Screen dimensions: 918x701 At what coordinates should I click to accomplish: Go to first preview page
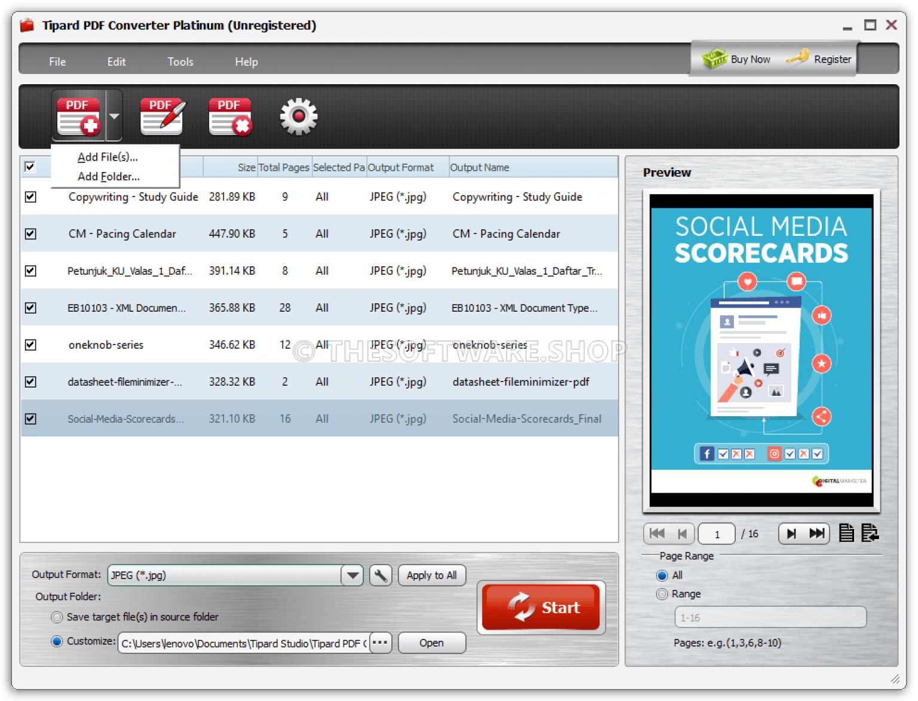coord(657,533)
